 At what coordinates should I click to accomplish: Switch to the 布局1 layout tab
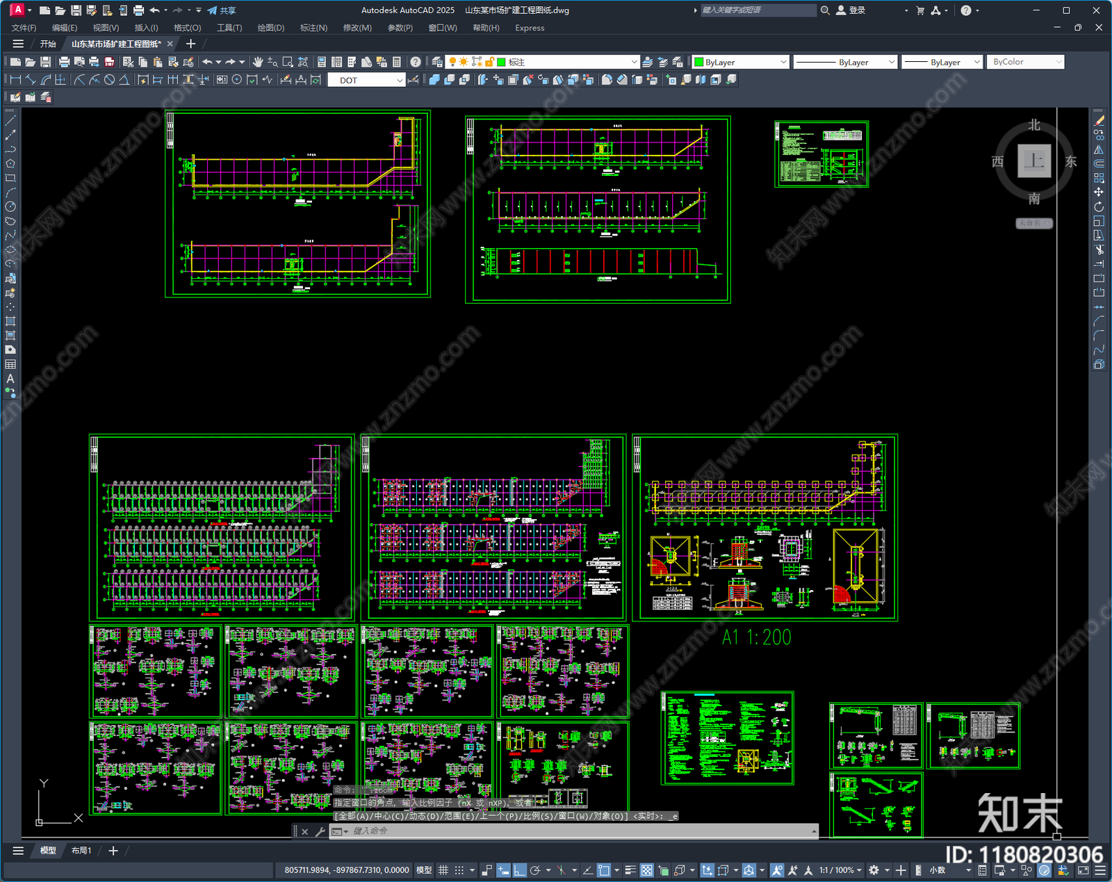tap(81, 850)
